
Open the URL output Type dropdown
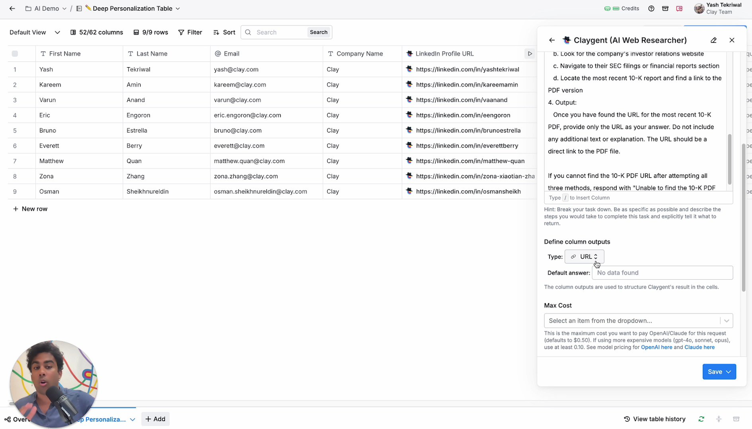click(584, 257)
